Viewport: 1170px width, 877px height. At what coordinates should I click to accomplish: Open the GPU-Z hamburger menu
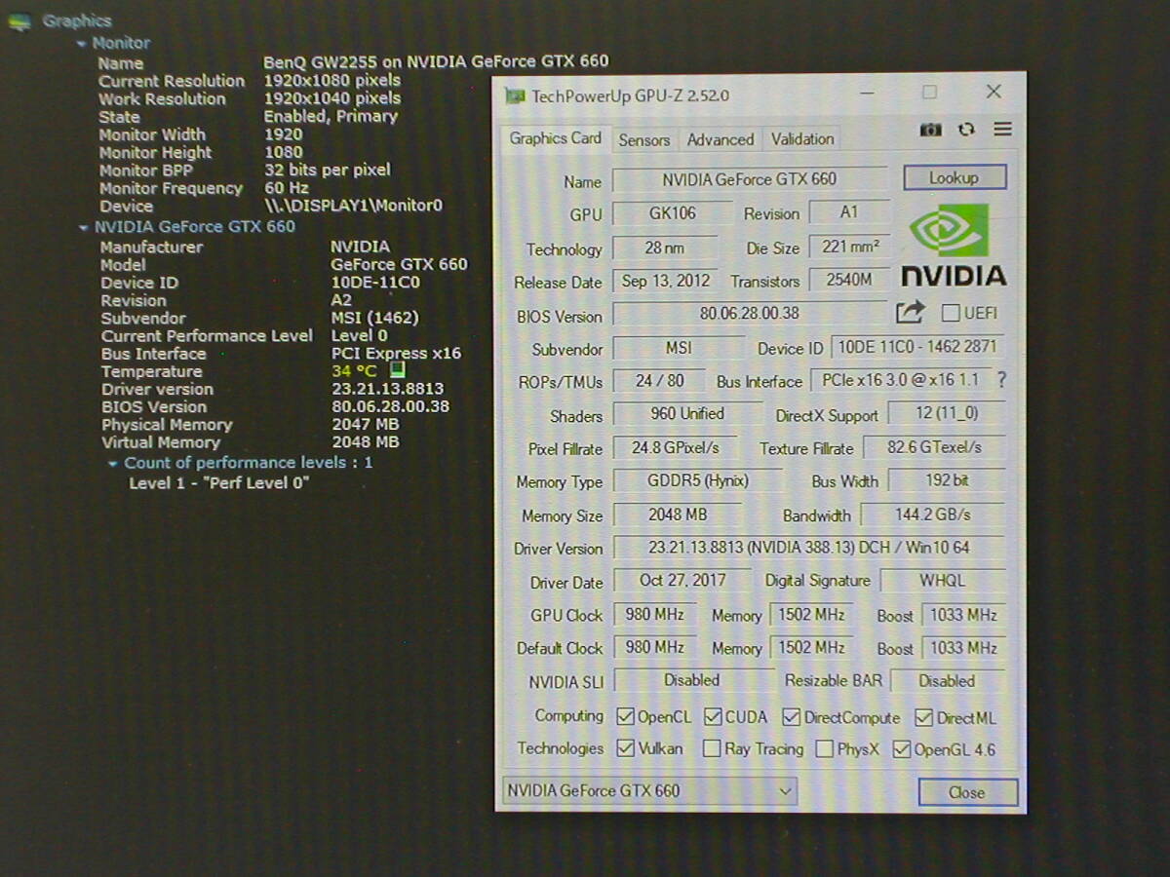1002,130
